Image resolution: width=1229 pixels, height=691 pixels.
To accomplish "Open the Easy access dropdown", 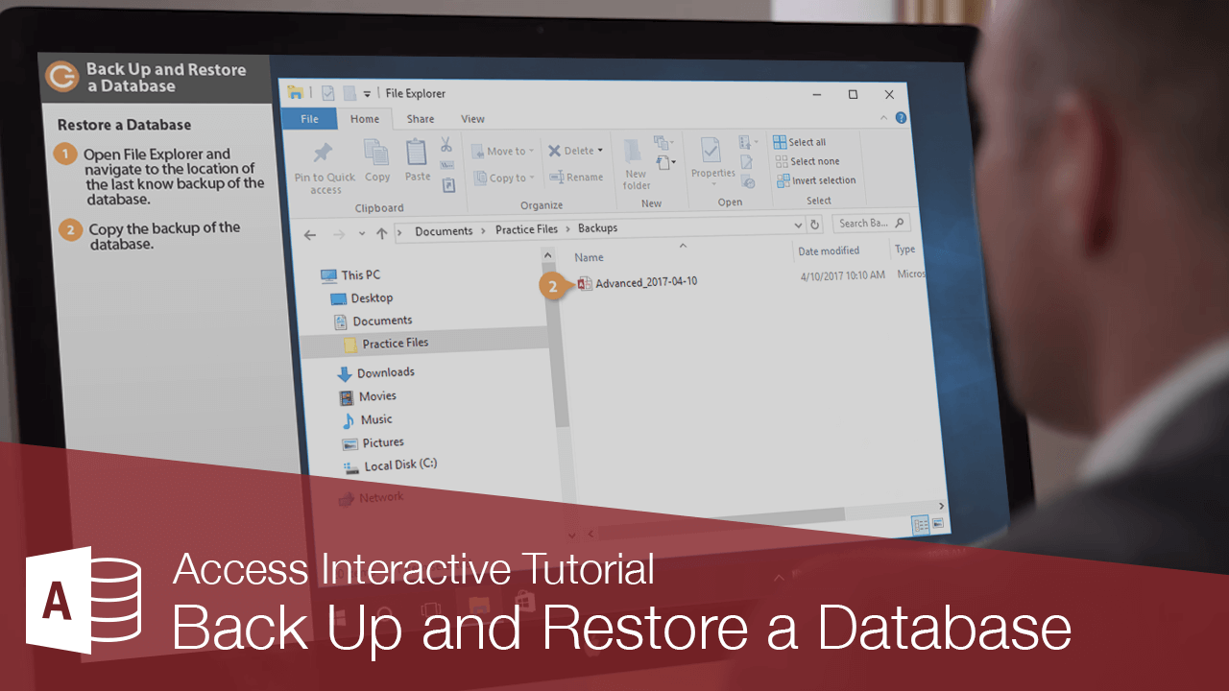I will (664, 162).
